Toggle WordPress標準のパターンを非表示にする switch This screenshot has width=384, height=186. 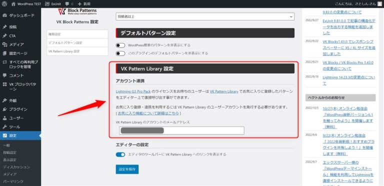(x=120, y=45)
